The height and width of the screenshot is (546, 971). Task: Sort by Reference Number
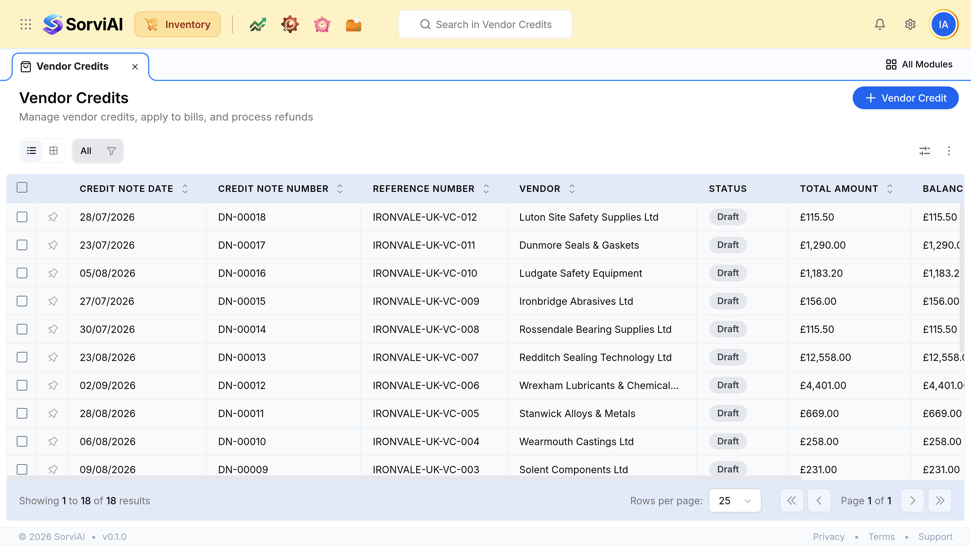click(486, 189)
